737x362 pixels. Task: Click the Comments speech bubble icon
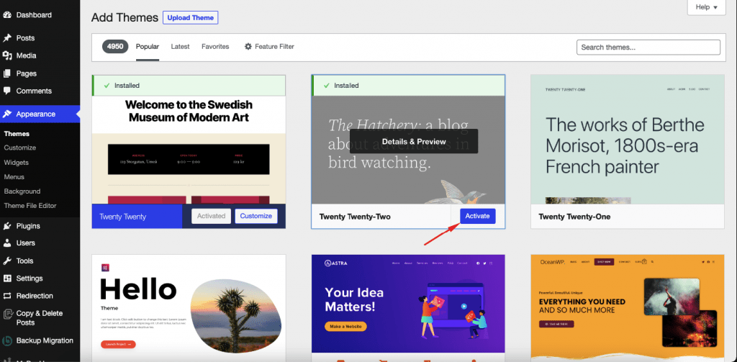(7, 91)
